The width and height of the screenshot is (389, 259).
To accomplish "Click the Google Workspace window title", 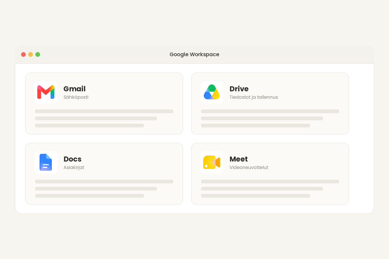I will tap(194, 54).
